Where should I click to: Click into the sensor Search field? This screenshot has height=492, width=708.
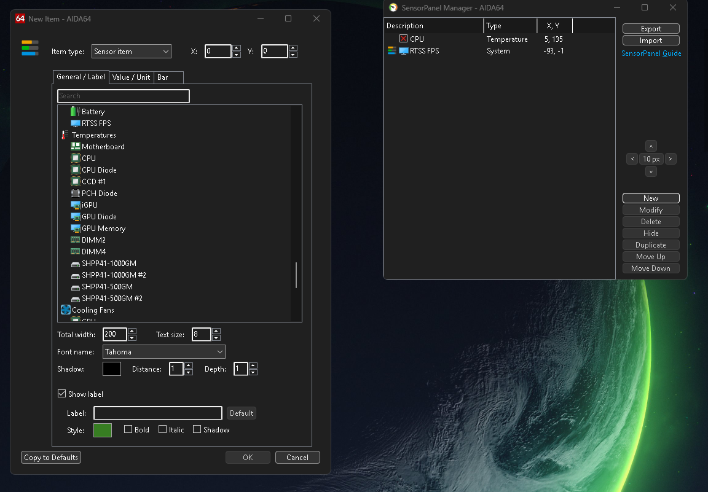[123, 96]
